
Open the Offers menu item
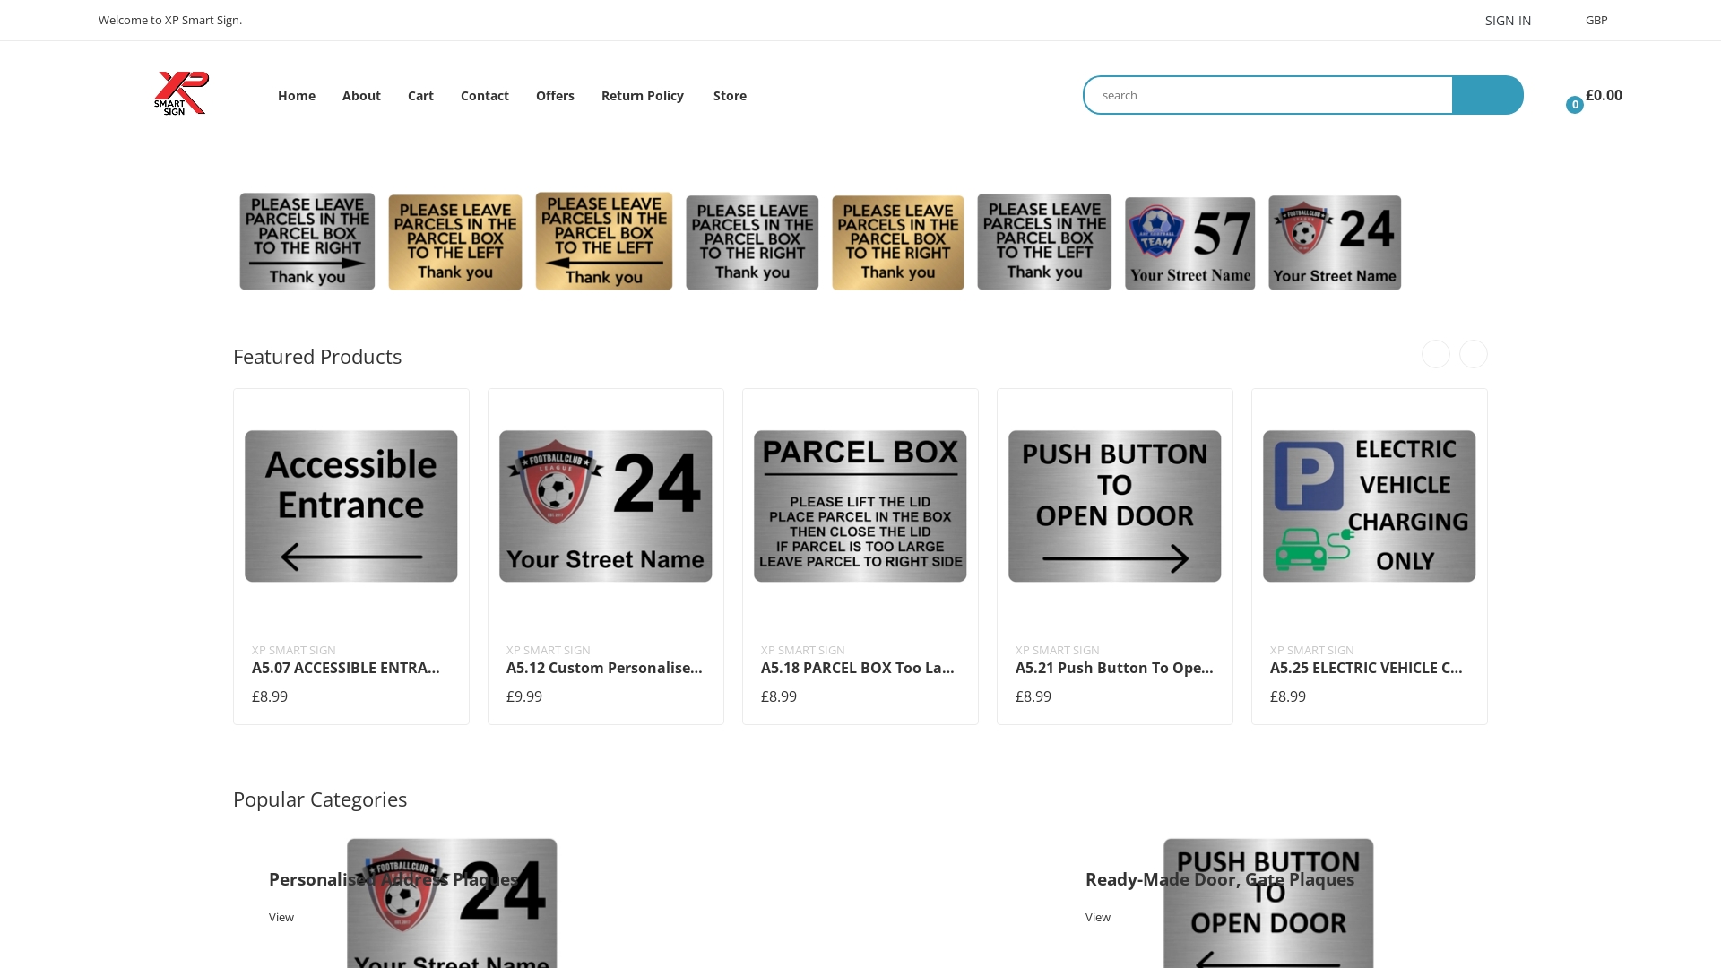(555, 95)
